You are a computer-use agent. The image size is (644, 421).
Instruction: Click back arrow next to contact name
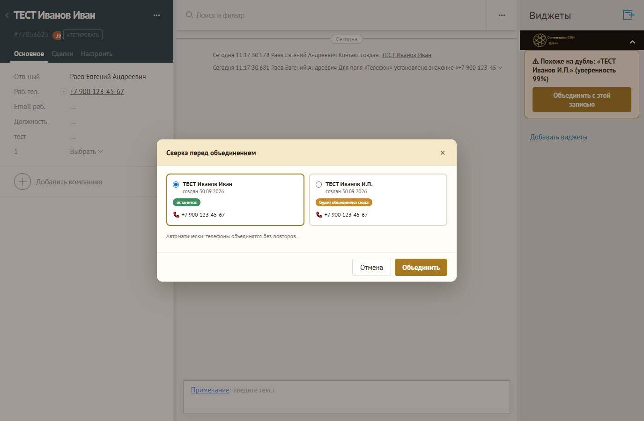coord(7,15)
